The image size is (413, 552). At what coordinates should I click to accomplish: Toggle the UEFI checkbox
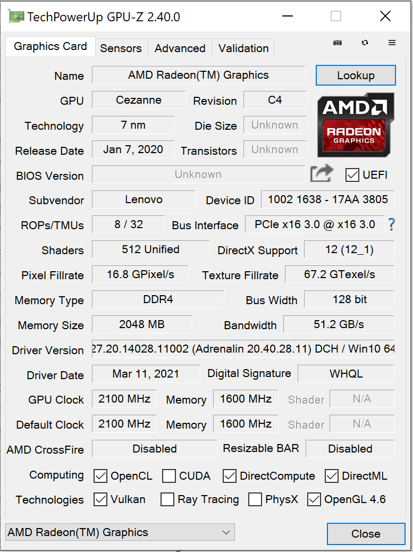tap(352, 174)
